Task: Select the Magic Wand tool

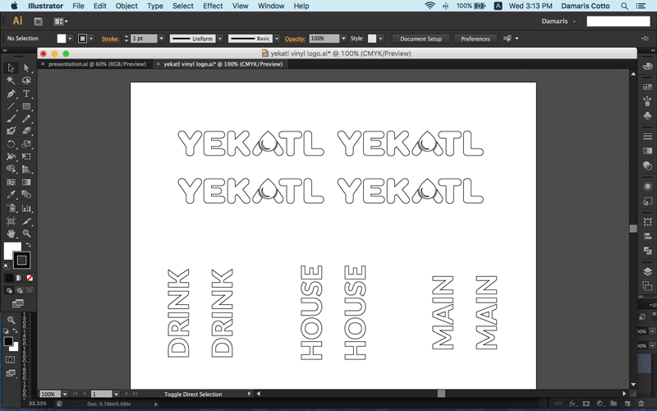Action: (11, 81)
